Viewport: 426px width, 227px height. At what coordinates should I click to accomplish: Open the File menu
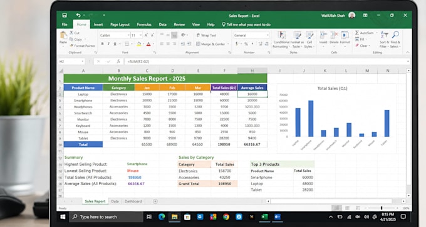(x=65, y=24)
